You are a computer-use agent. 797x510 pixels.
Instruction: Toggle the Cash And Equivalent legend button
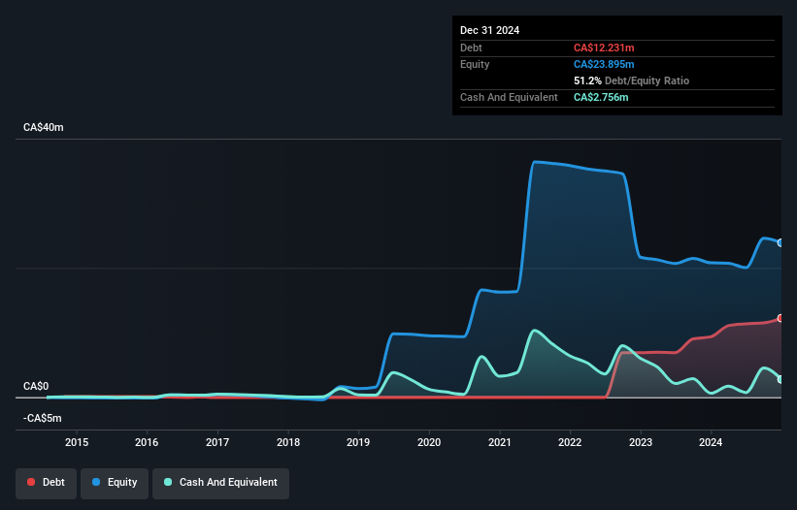tap(220, 483)
